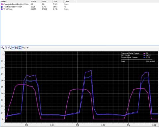Sort by the Value column header

click(36, 2)
